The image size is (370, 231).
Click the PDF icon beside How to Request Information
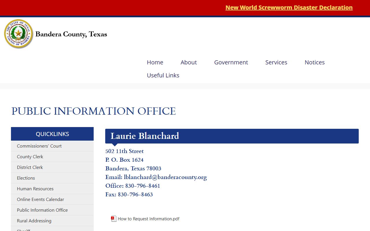114,219
